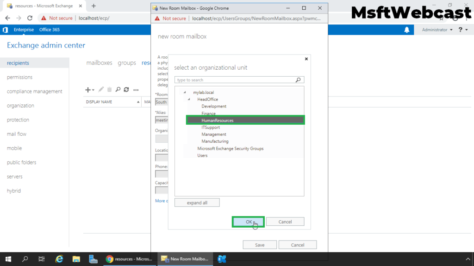Open the public folders section

pyautogui.click(x=21, y=162)
